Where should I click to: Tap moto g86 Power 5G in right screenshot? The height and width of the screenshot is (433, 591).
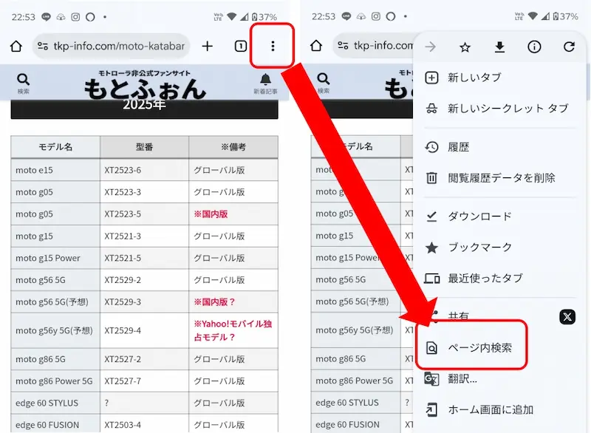[355, 381]
